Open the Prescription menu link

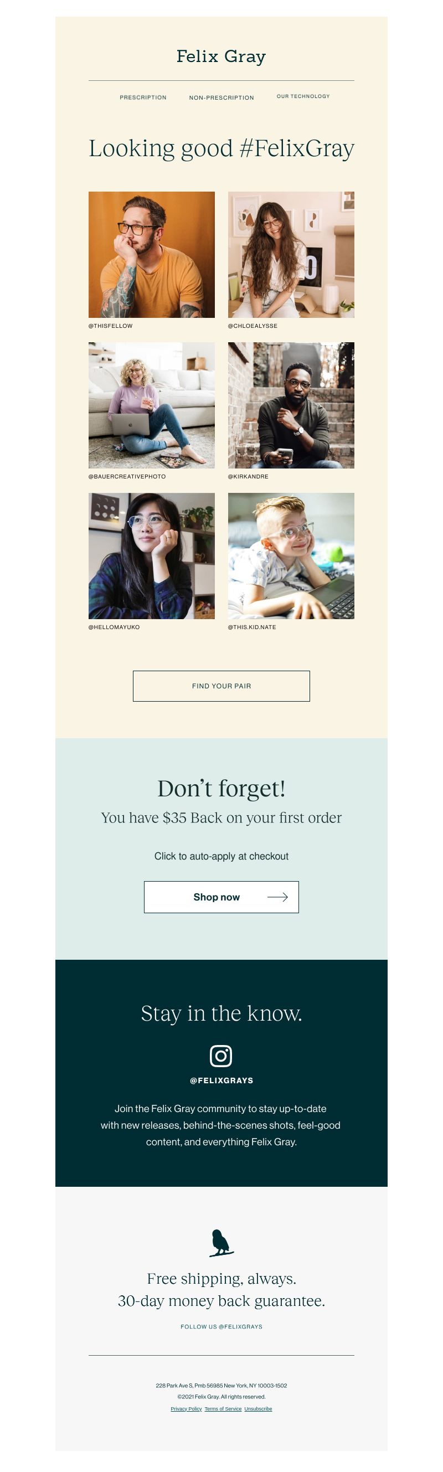click(143, 97)
